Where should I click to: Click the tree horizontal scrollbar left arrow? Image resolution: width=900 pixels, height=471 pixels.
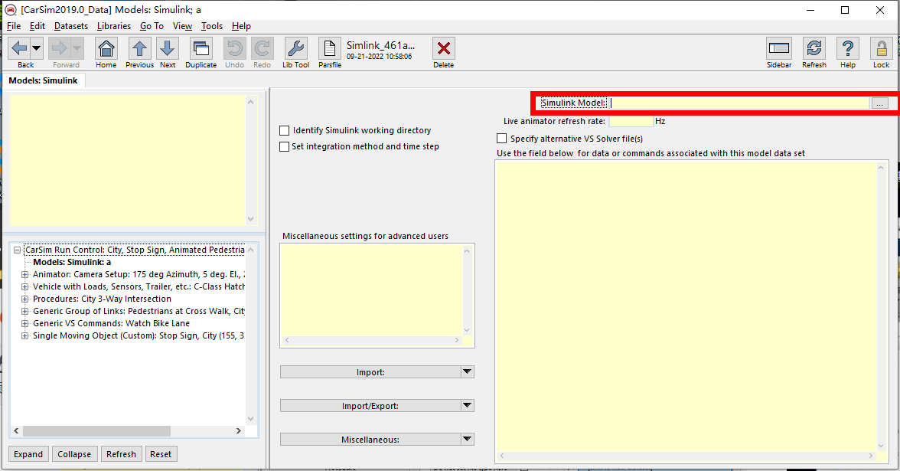[x=16, y=430]
